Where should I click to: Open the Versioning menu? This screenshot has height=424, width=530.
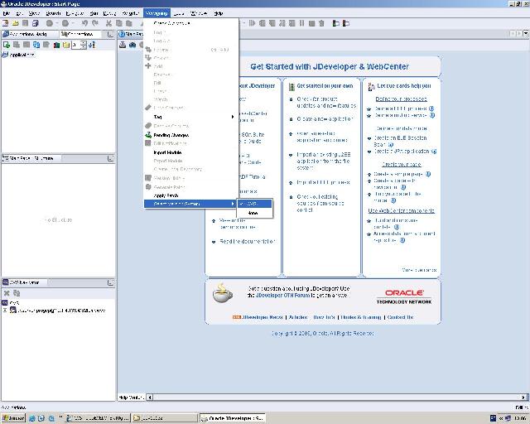157,13
